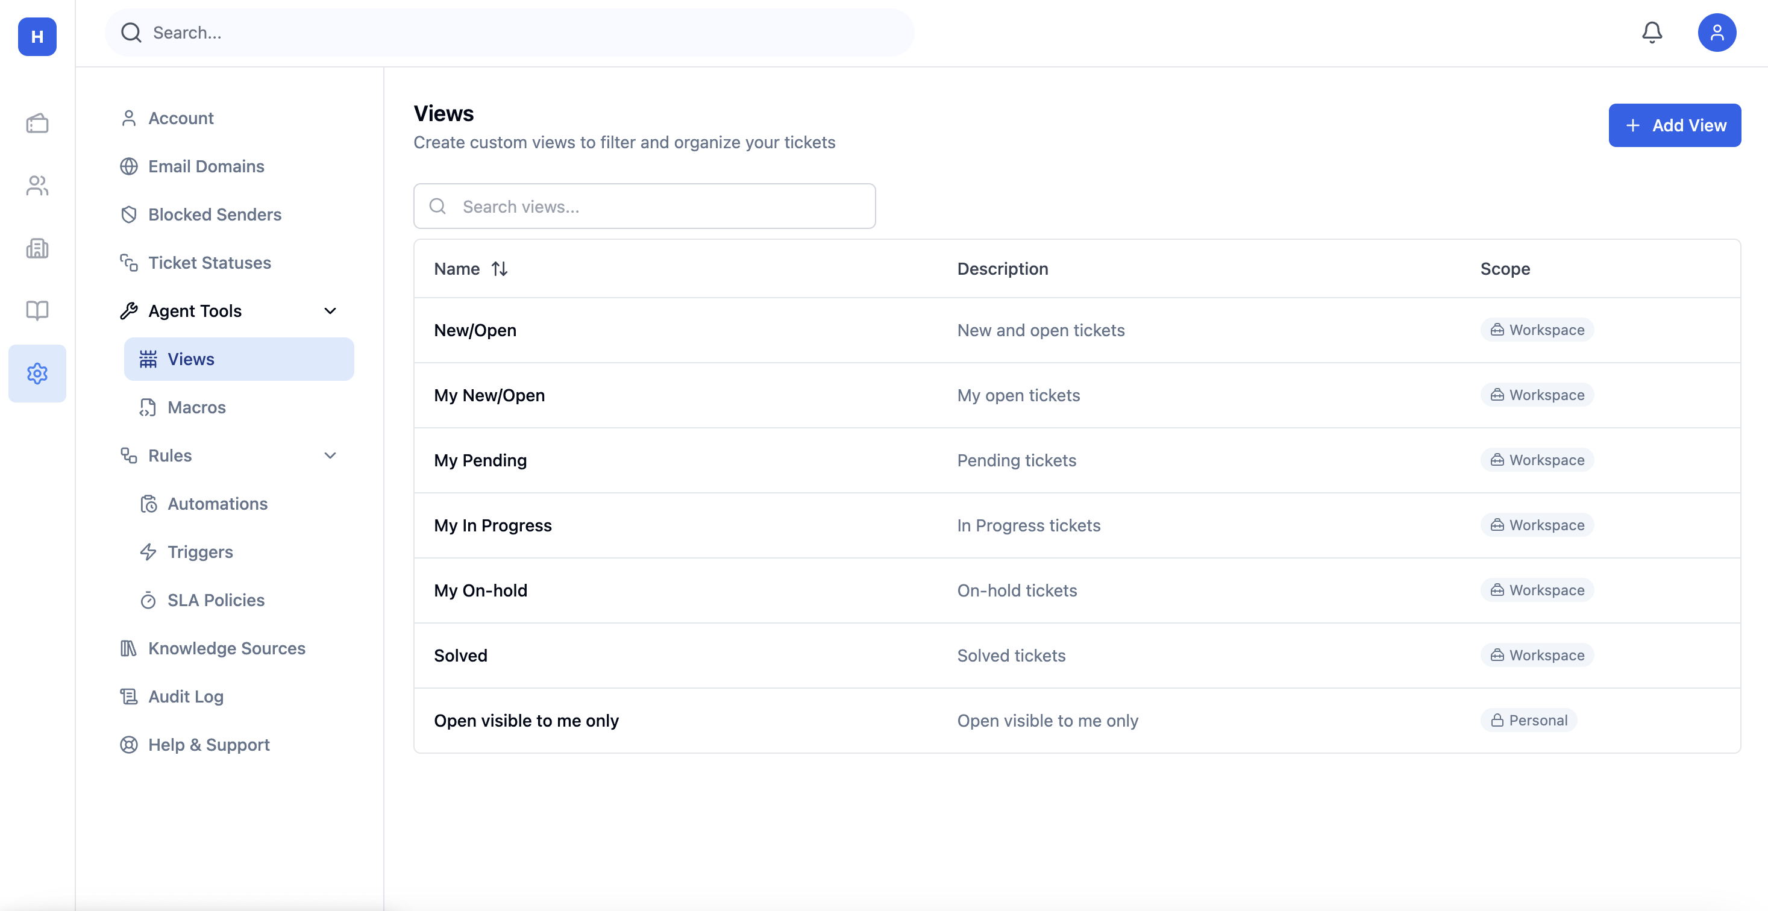The image size is (1768, 911).
Task: Switch to the Views settings tab
Action: point(192,358)
